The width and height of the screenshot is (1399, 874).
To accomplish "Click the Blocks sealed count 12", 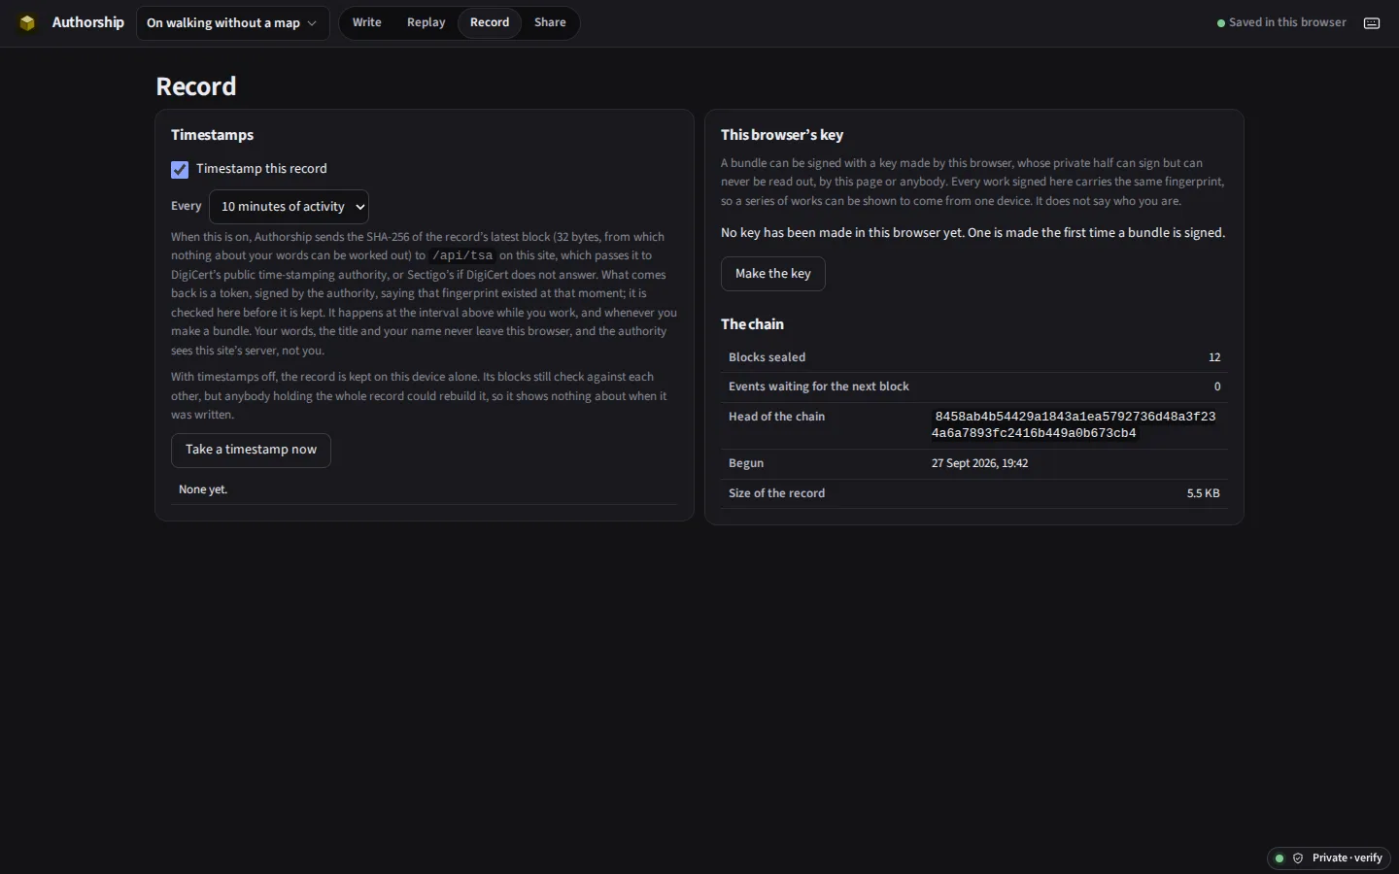I will click(x=1214, y=357).
